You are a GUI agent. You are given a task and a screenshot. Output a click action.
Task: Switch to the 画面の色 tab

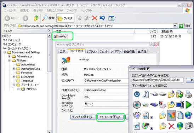[129, 51]
